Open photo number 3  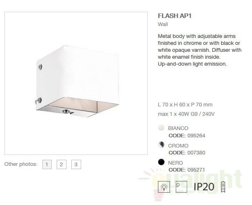76,164
